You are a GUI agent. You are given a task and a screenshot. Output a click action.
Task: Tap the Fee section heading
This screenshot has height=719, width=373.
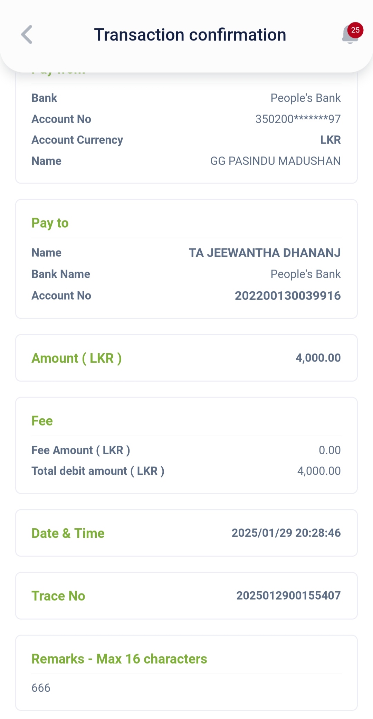coord(42,421)
